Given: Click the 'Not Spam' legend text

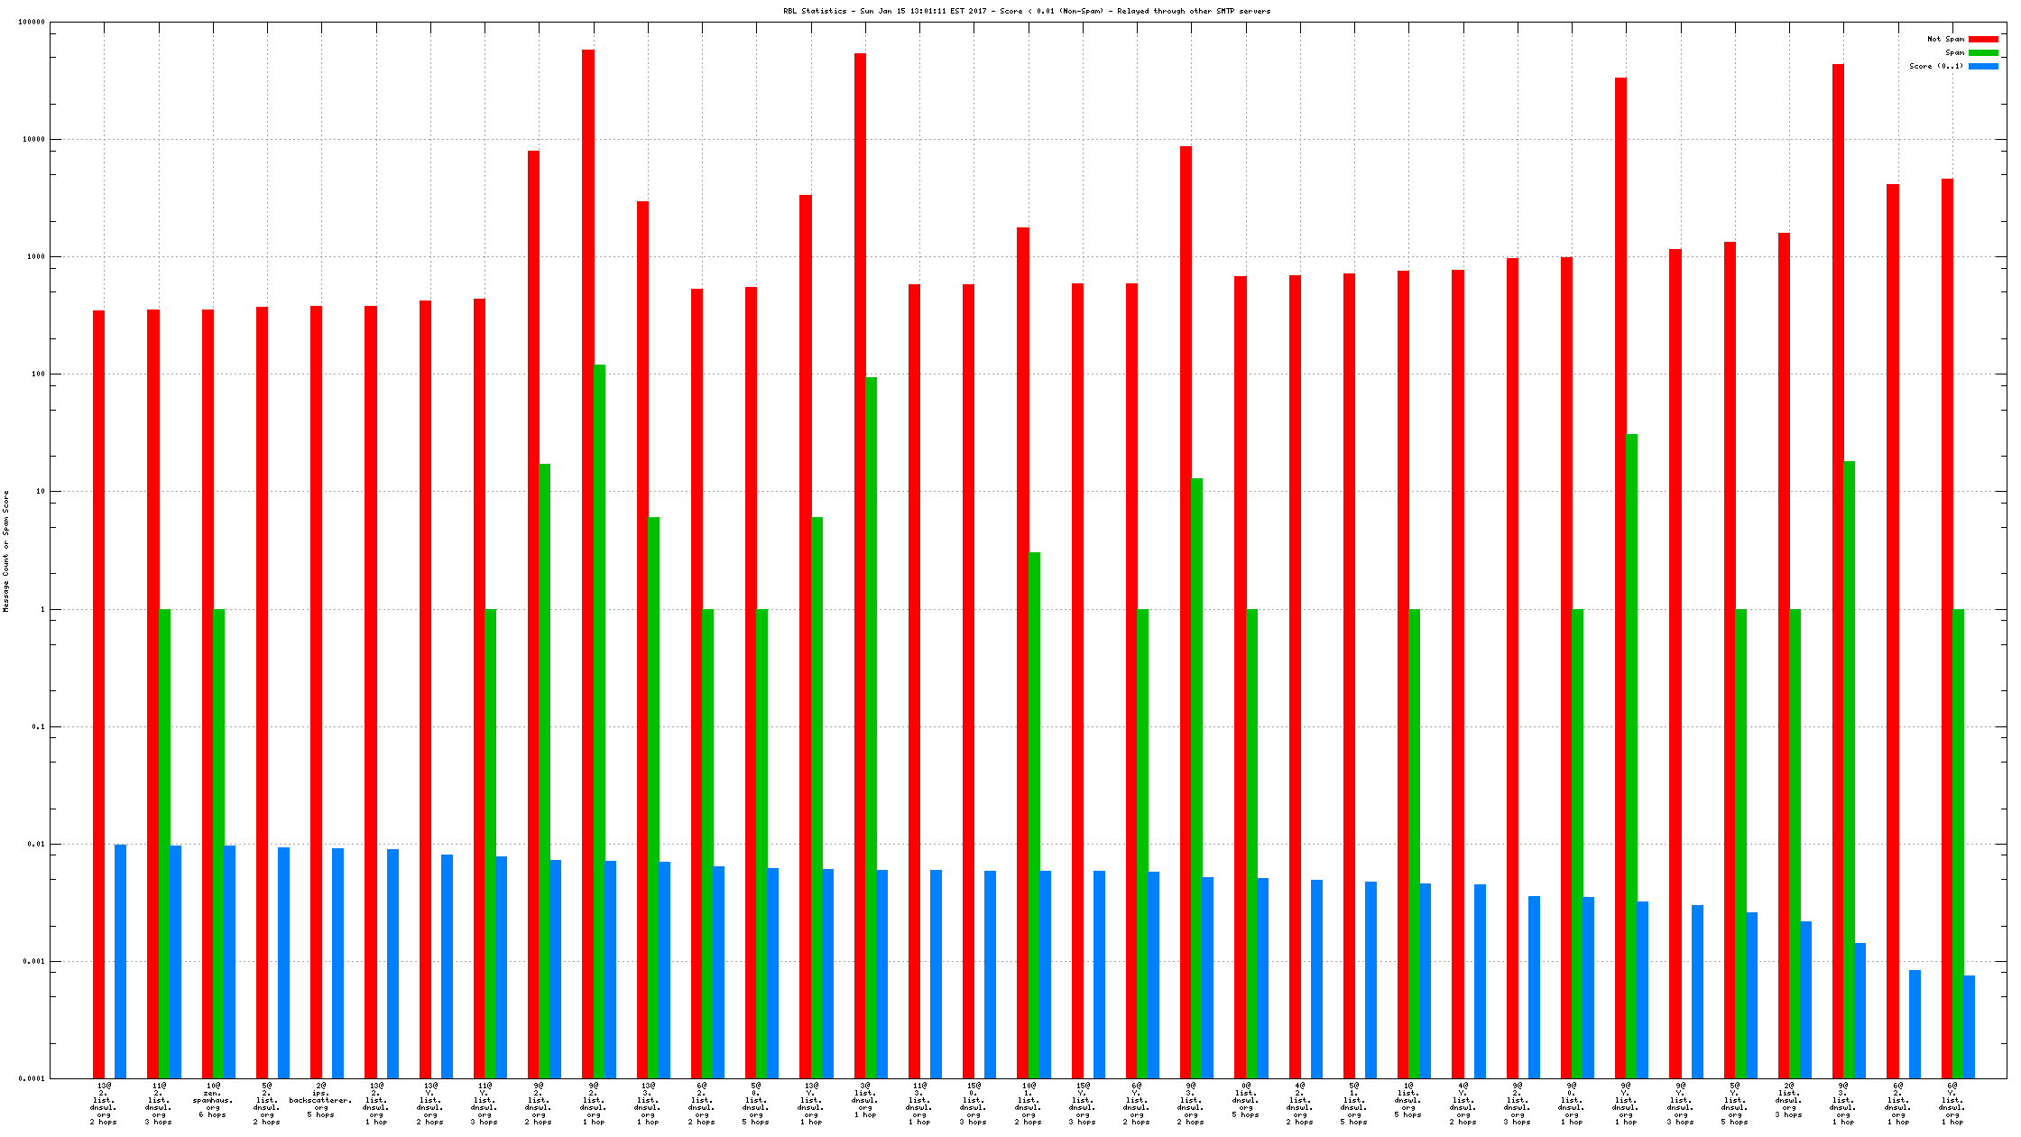Looking at the screenshot, I should coord(1945,39).
